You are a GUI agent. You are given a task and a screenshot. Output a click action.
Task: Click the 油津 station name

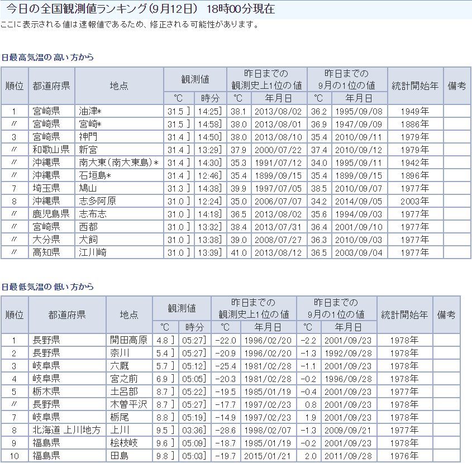pos(88,111)
